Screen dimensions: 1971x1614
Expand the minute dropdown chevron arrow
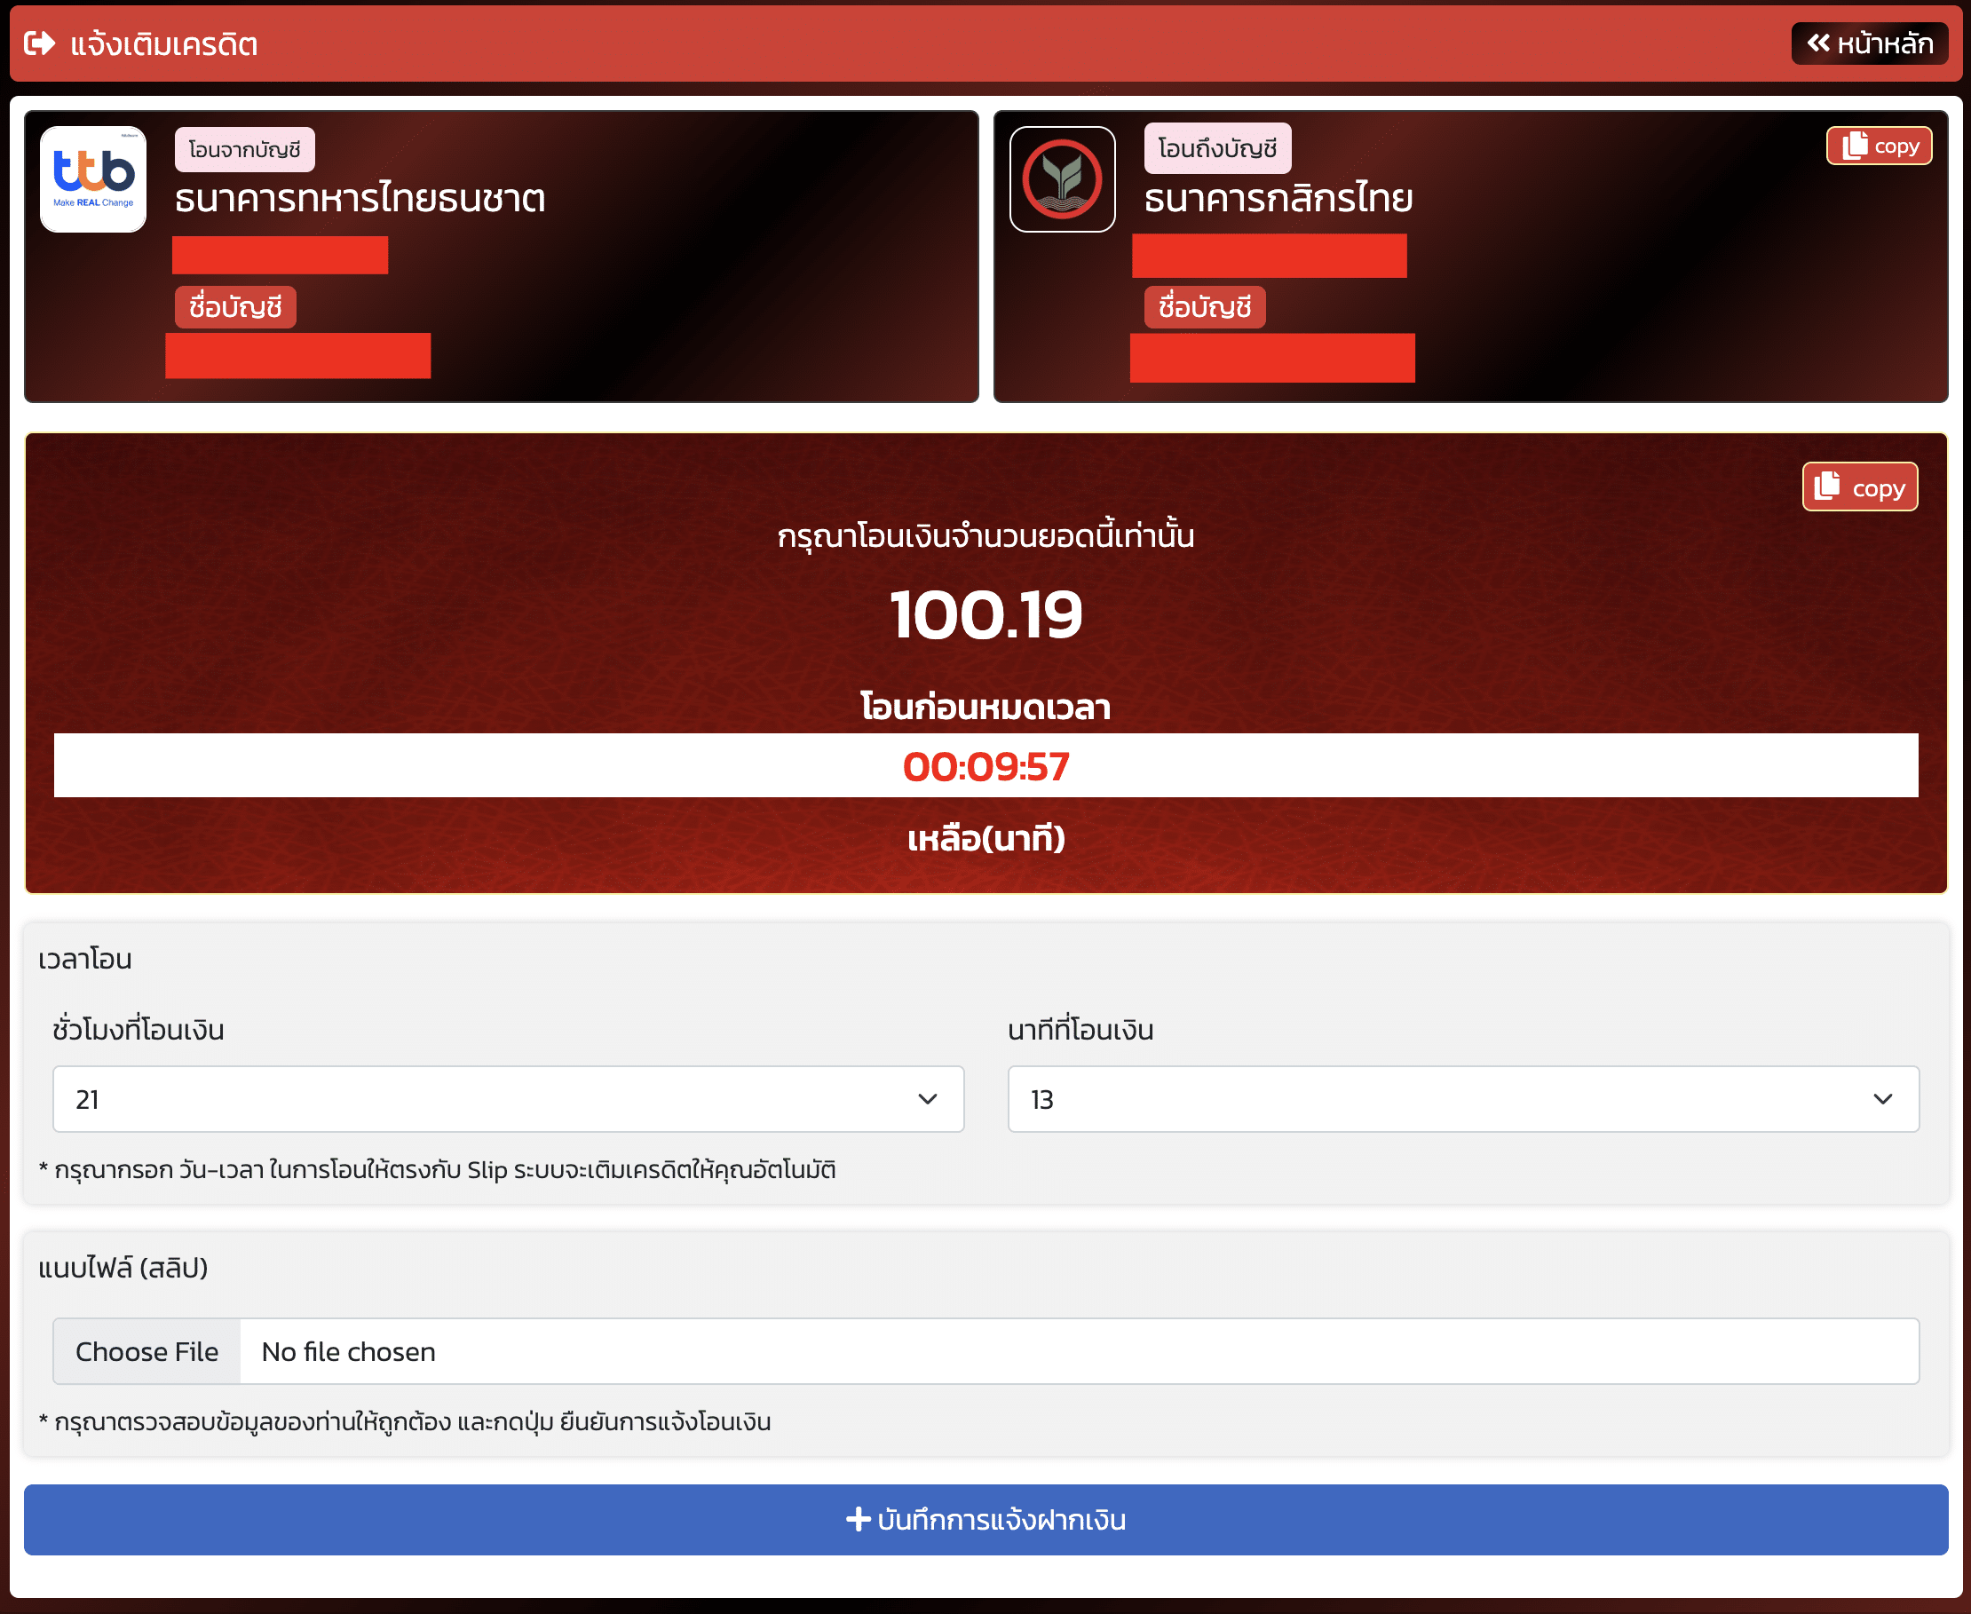point(1883,1099)
